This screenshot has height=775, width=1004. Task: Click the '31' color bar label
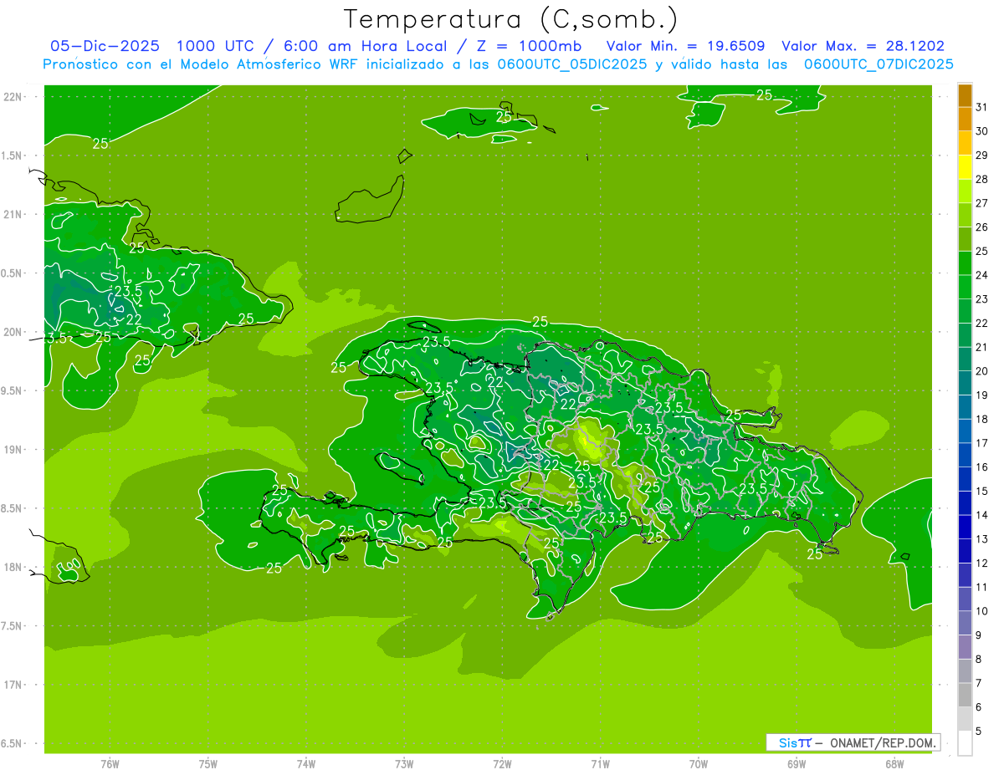982,107
